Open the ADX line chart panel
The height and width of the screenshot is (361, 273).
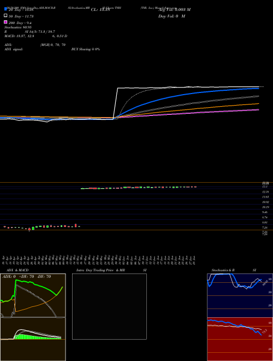[x=33, y=295]
